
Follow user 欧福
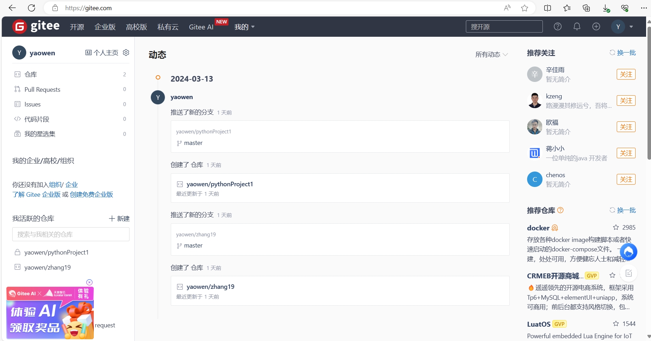(626, 127)
